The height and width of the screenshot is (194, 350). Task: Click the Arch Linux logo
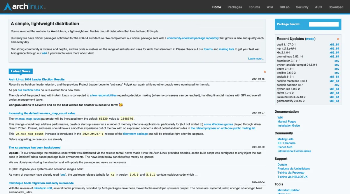point(24,7)
